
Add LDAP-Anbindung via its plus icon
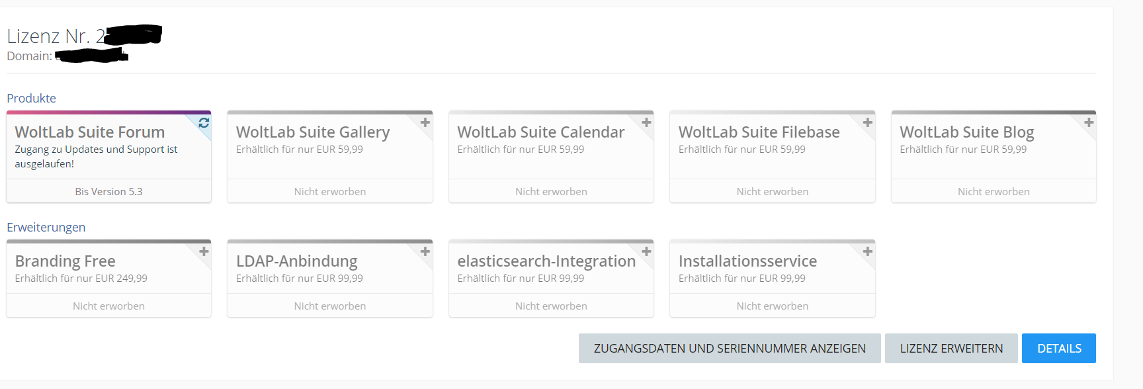(x=425, y=251)
